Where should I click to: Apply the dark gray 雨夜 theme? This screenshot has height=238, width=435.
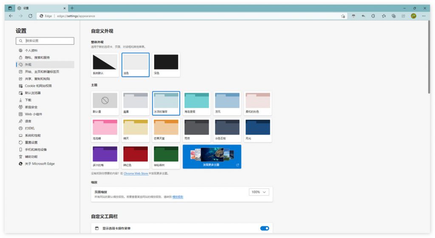[196, 130]
